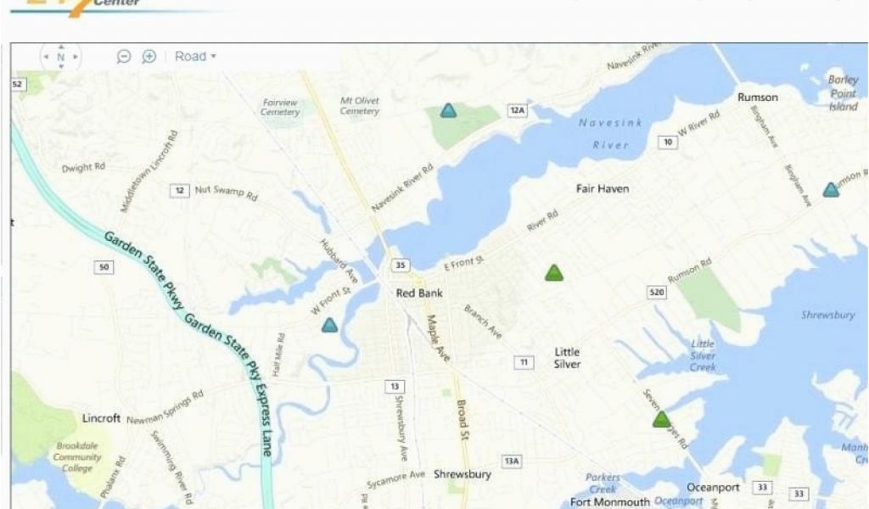Click the Lincroft town label

point(101,418)
